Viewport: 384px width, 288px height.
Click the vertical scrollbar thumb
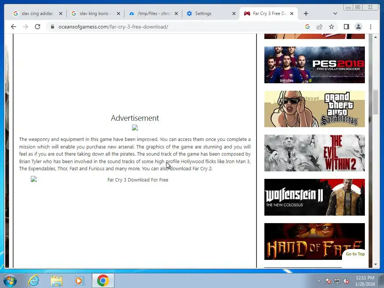tap(375, 102)
